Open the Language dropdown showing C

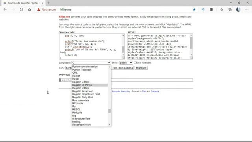[91, 63]
